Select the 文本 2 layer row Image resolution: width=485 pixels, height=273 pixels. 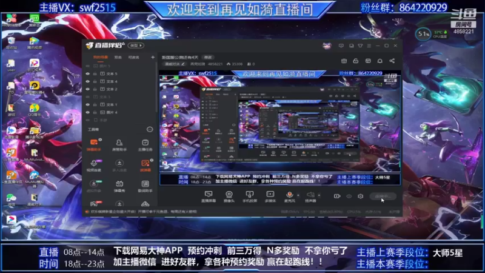(x=119, y=89)
